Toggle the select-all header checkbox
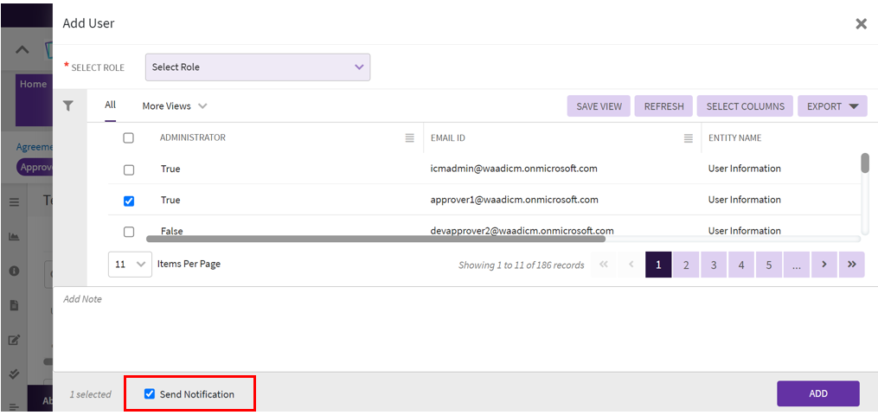 click(x=129, y=138)
